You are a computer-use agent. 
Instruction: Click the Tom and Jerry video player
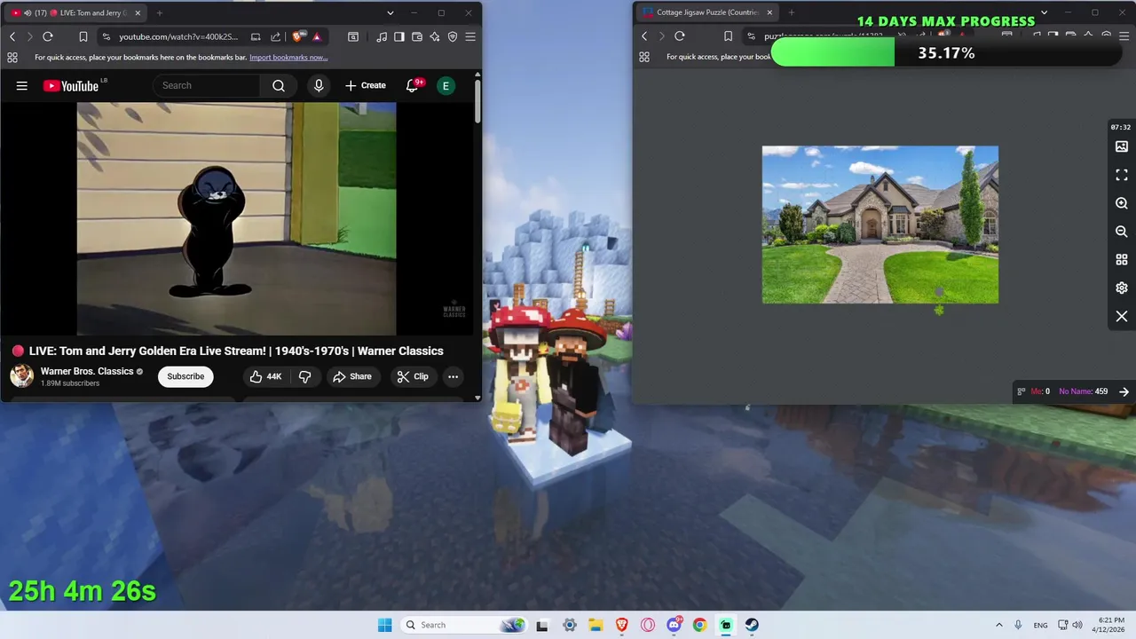[236, 218]
